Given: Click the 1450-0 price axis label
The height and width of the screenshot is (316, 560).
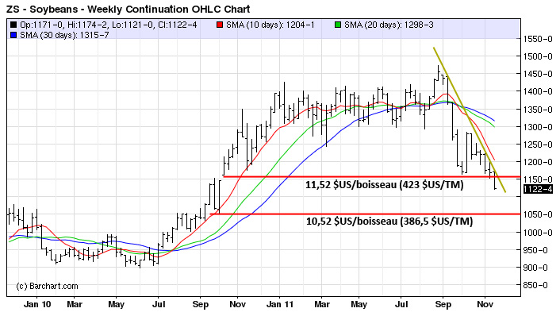Looking at the screenshot, I should pyautogui.click(x=538, y=74).
